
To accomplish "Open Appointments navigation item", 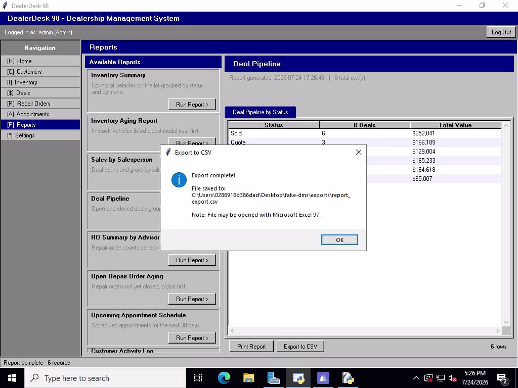I will tap(40, 114).
